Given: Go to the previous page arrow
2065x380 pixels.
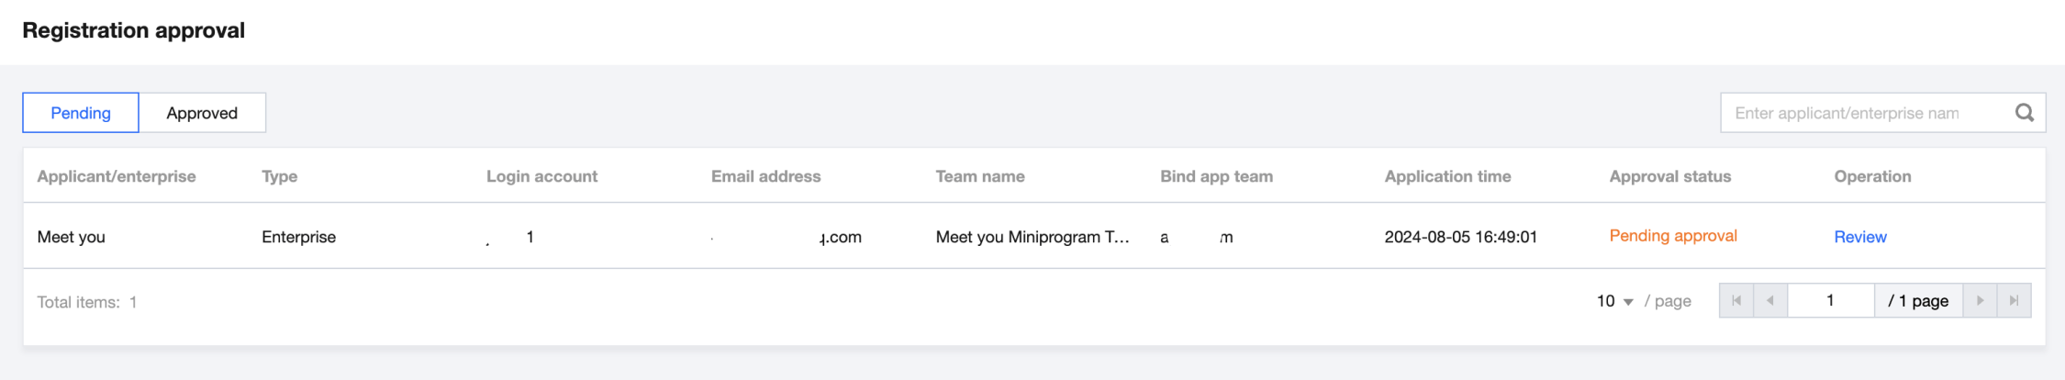Looking at the screenshot, I should click(x=1770, y=301).
